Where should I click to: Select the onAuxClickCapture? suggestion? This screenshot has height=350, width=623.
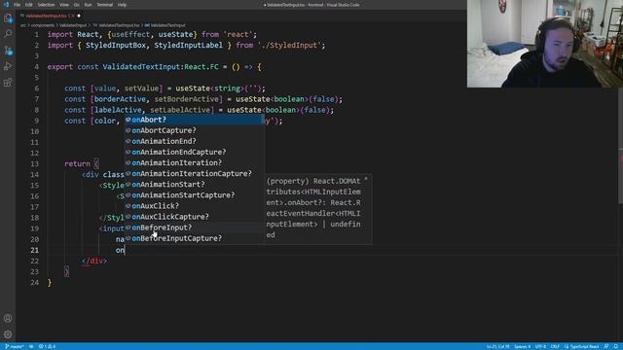[x=195, y=217]
